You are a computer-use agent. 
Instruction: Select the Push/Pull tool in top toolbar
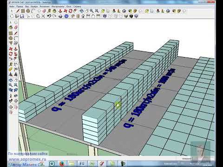click(60, 11)
